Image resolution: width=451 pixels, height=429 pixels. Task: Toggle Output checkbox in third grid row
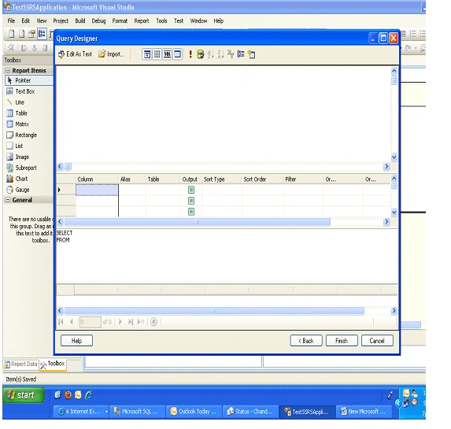[x=191, y=212]
